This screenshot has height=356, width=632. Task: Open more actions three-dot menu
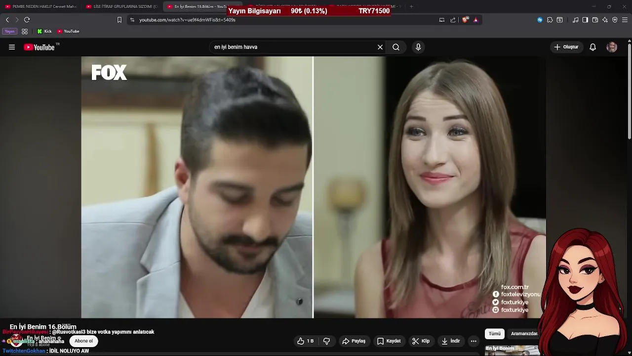[474, 341]
